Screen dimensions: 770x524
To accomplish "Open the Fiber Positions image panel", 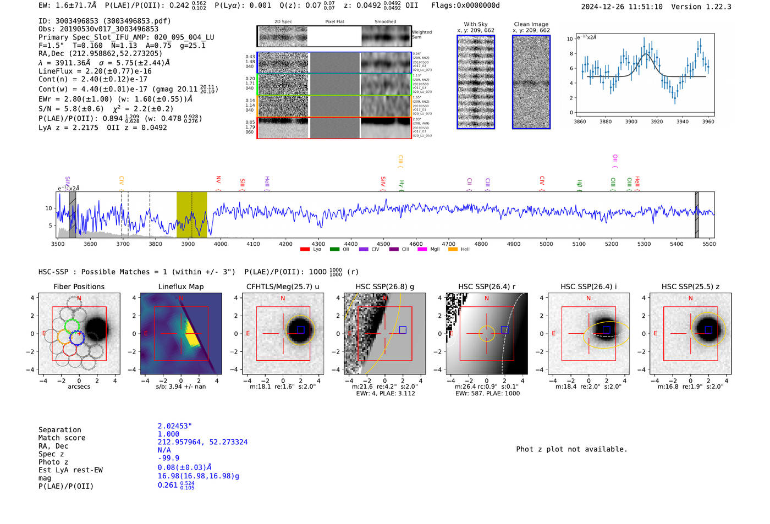I will pos(79,334).
